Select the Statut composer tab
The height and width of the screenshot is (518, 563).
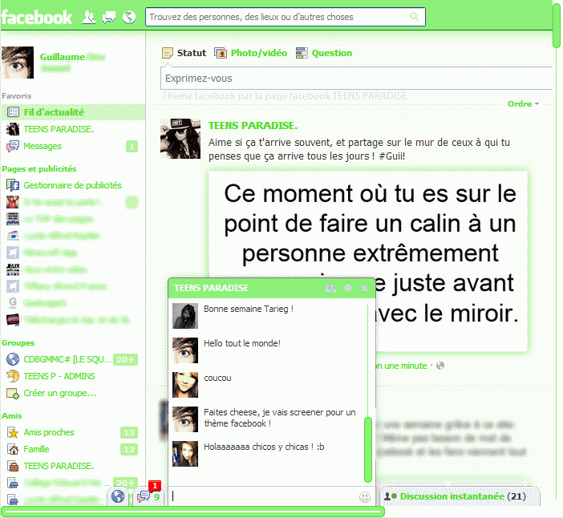pyautogui.click(x=184, y=53)
